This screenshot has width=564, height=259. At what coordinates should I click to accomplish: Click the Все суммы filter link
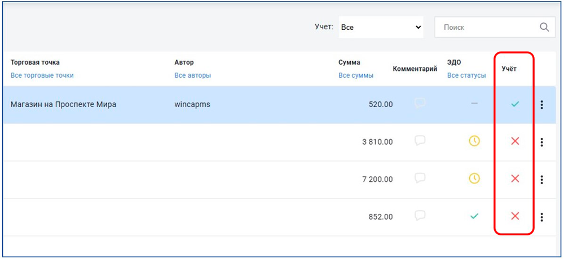coord(355,75)
